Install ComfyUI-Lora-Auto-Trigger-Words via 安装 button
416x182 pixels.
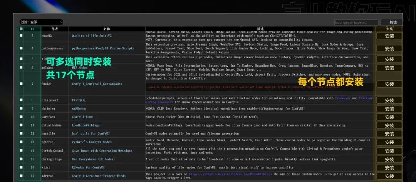tap(389, 176)
